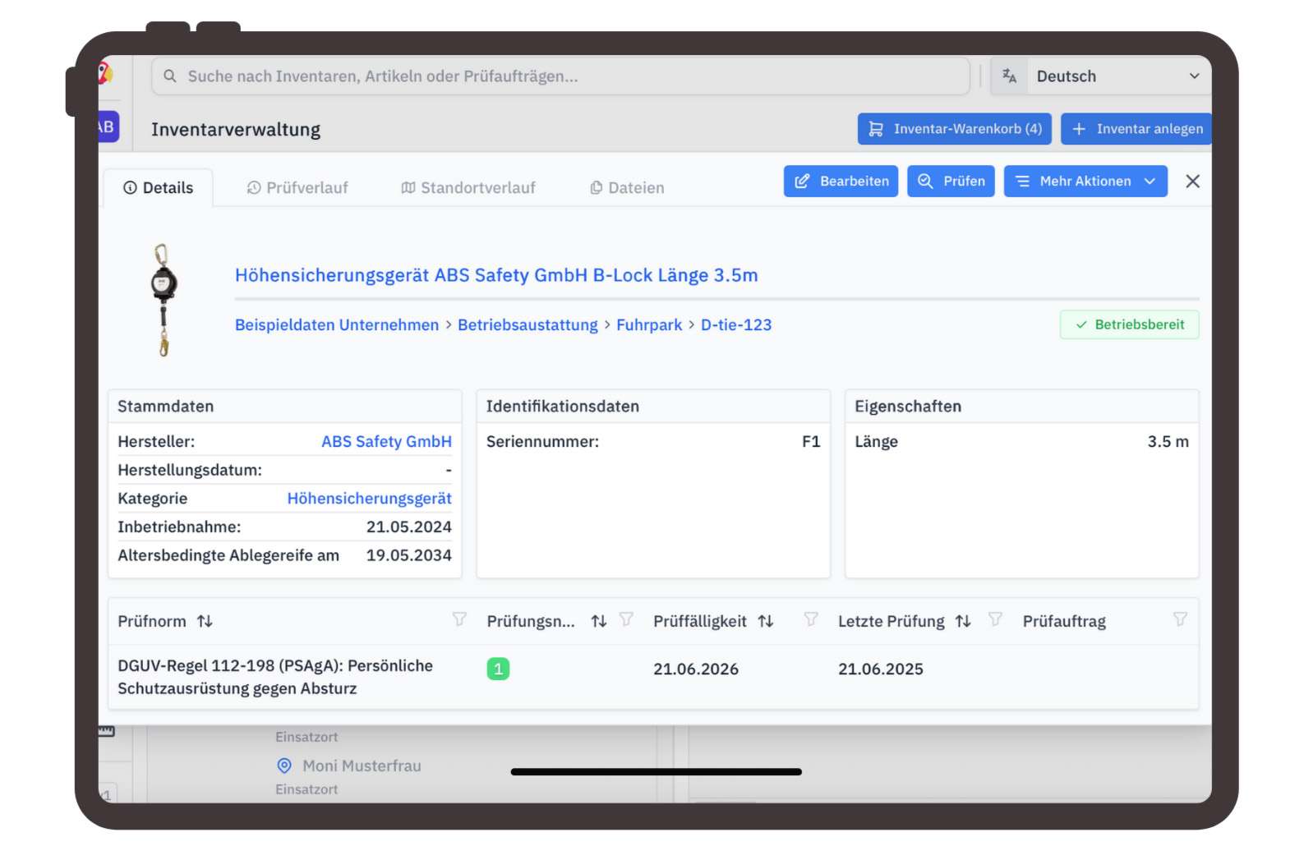The height and width of the screenshot is (860, 1304).
Task: Sort the Prüfungsn... column arrows
Action: (x=599, y=622)
